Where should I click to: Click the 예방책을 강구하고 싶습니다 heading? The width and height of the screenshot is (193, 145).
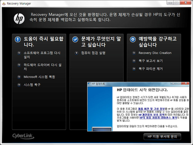click(158, 42)
